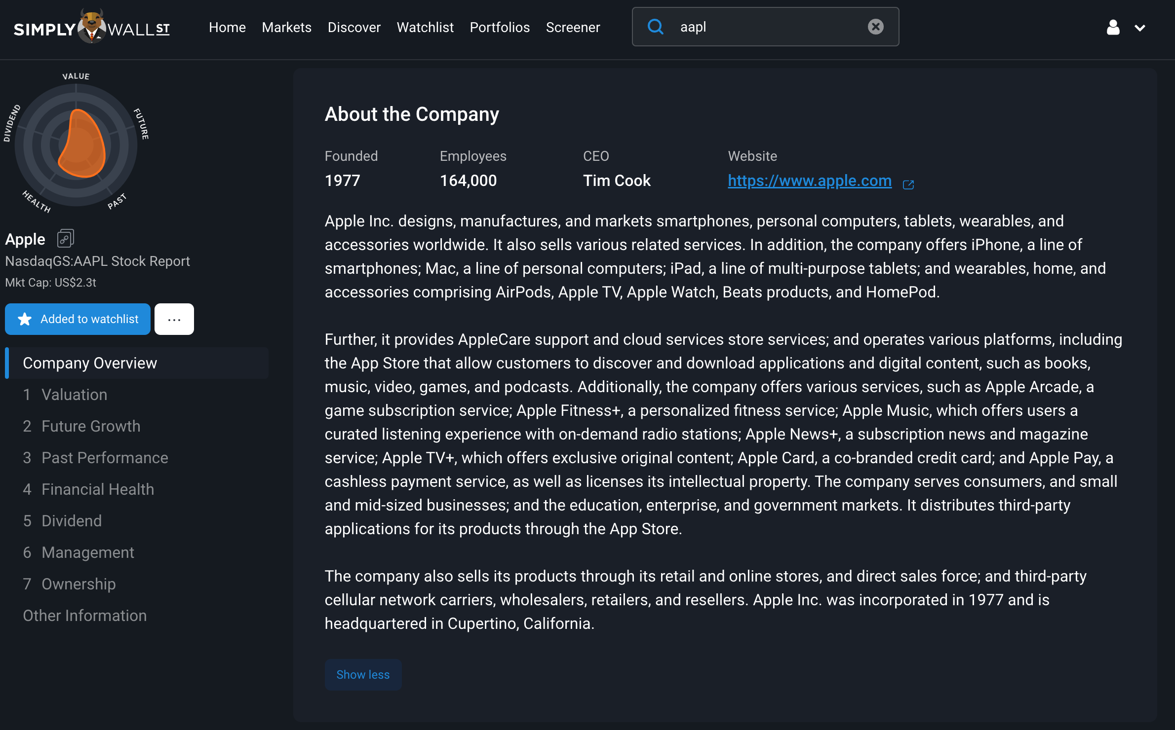Screen dimensions: 1175x730
Task: Select Company Overview in the sidebar
Action: click(90, 363)
